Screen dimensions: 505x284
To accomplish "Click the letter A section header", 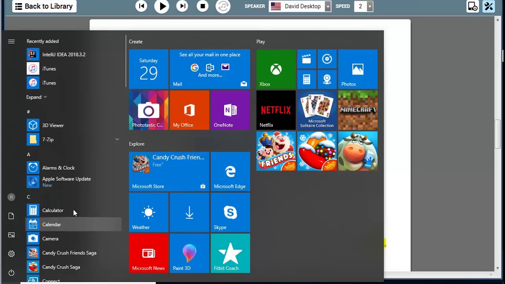I will pos(28,154).
